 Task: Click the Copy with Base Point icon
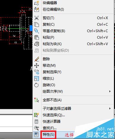37,31
